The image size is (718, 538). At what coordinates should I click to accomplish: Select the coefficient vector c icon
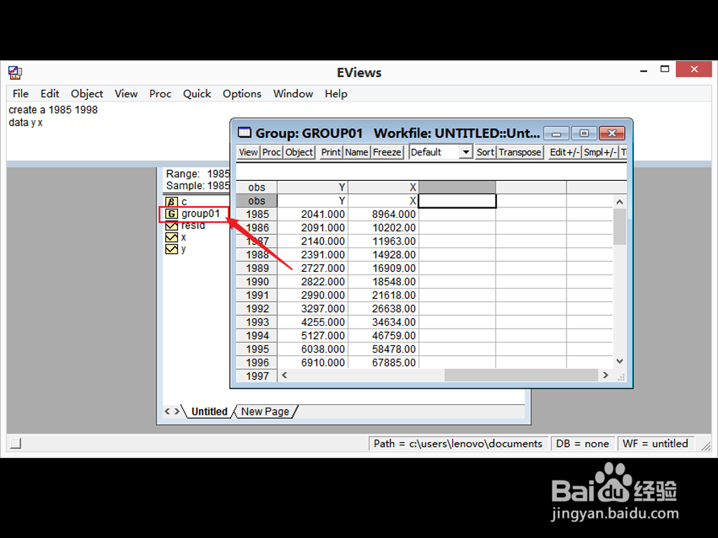[172, 202]
